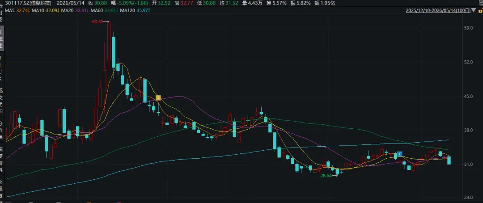
Task: Click the 59.0 price axis label
Action: 469,28
